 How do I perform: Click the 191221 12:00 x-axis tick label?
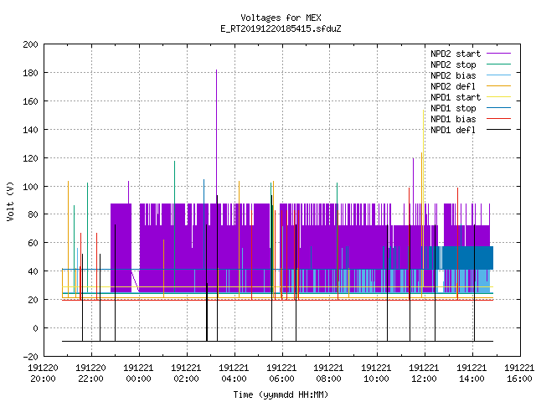424,374
